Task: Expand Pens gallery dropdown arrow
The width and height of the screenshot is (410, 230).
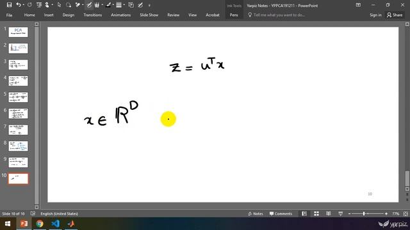Action: point(102,5)
